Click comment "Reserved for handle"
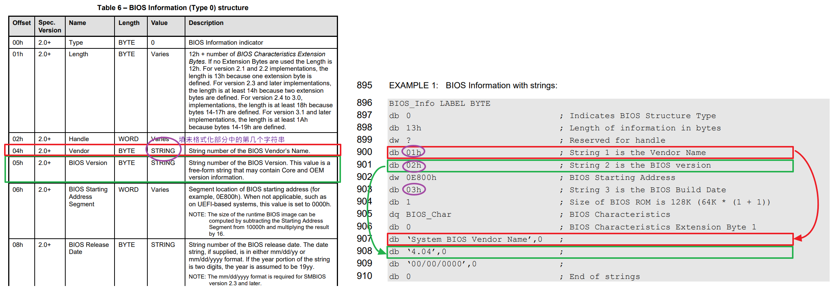 click(x=617, y=140)
